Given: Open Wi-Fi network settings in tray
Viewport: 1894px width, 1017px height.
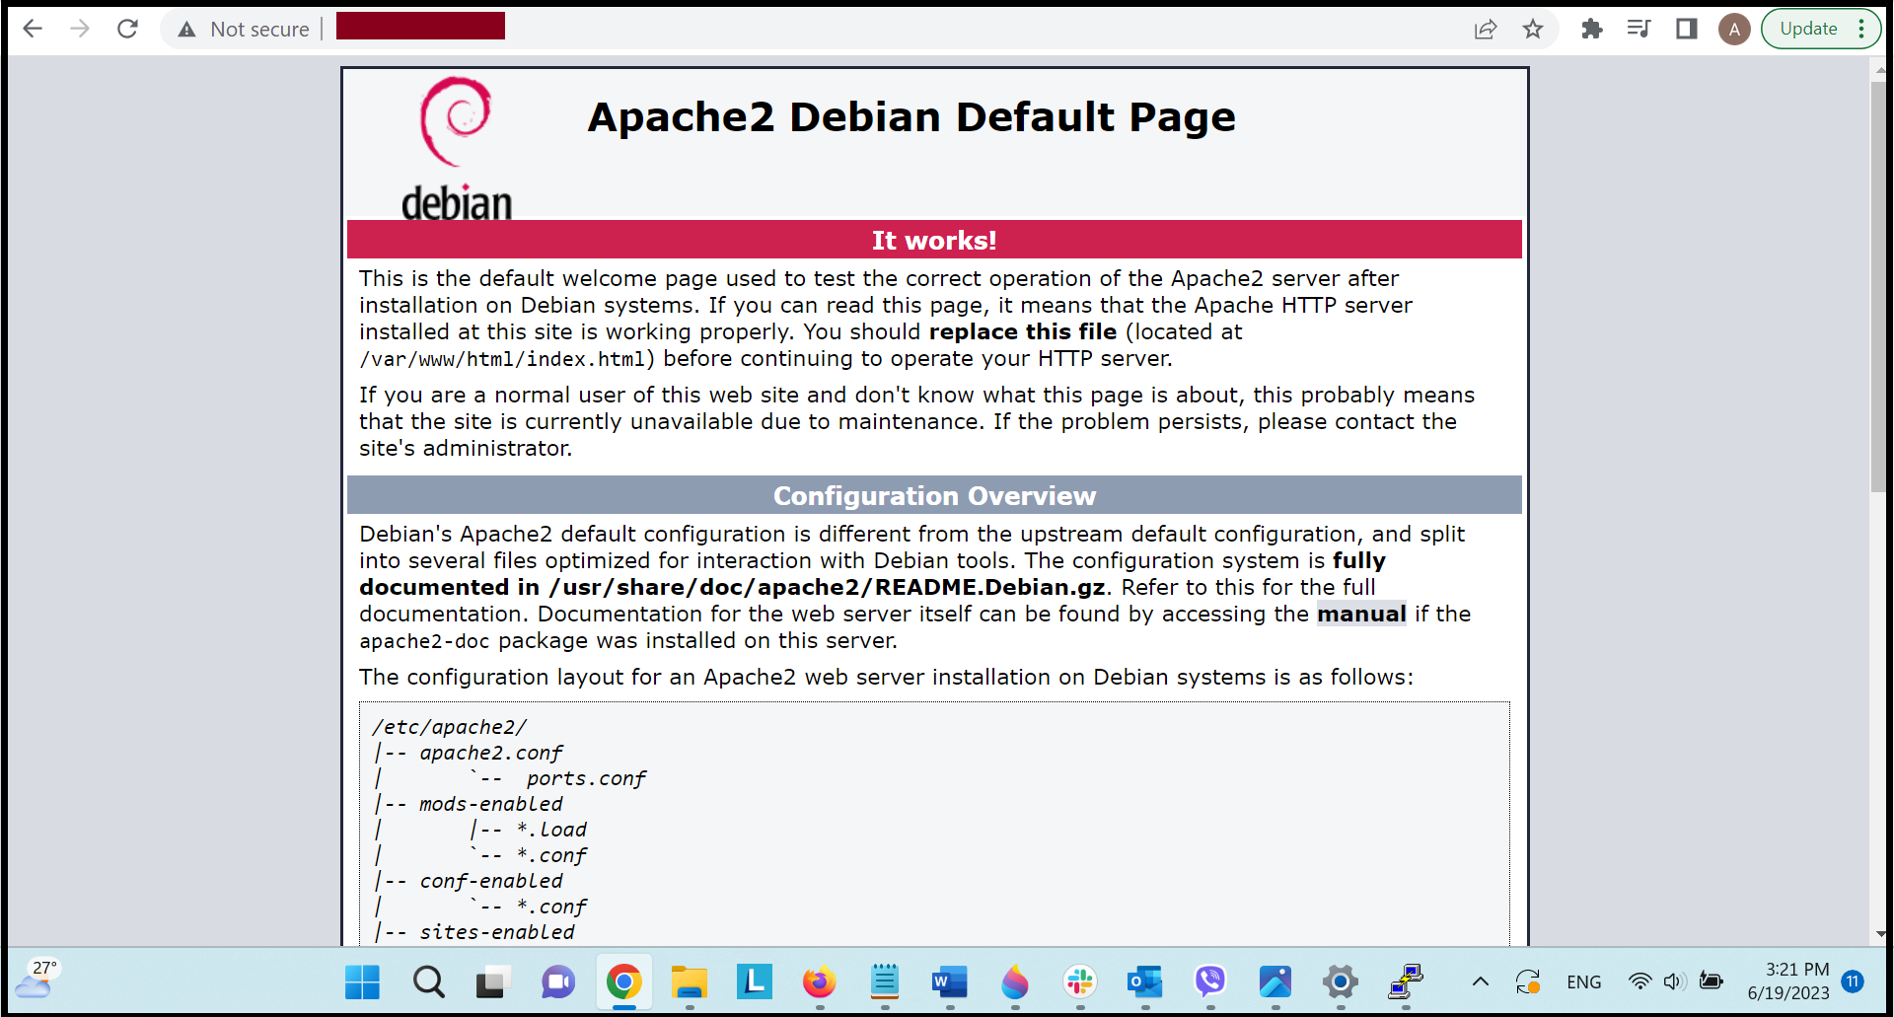Looking at the screenshot, I should 1639,981.
